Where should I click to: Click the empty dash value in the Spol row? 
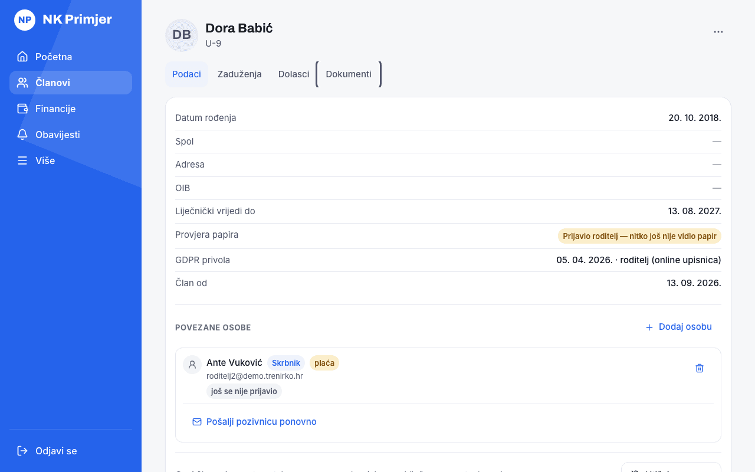pos(717,142)
